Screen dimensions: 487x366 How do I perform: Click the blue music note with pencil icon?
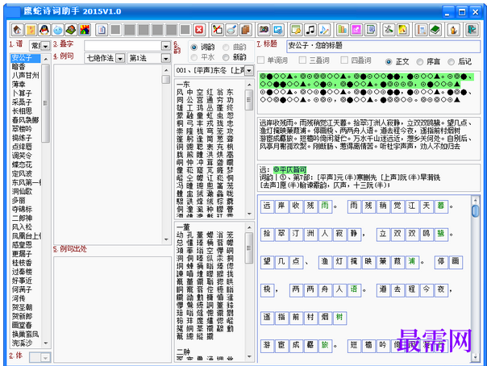pos(324,30)
